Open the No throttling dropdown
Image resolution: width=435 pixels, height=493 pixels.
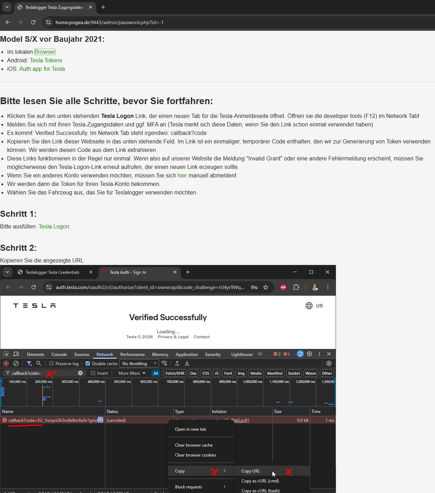(x=139, y=363)
